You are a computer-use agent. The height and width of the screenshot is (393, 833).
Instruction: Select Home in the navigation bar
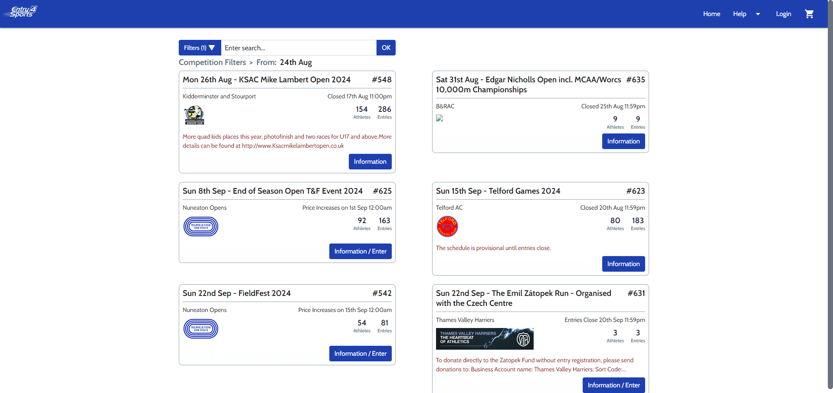pyautogui.click(x=711, y=13)
